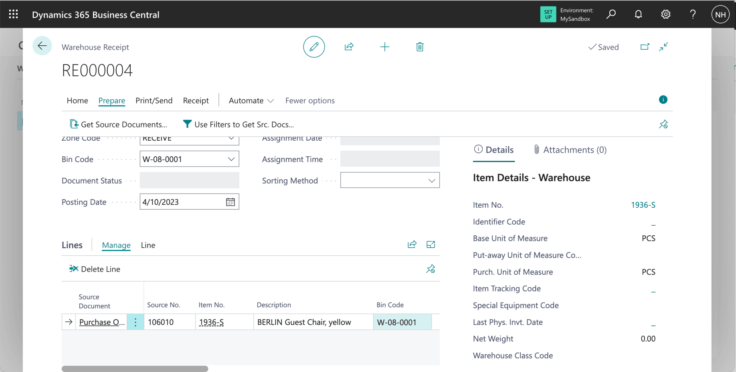Screen dimensions: 736x372
Task: Pin the Prepare action bar
Action: tap(663, 124)
